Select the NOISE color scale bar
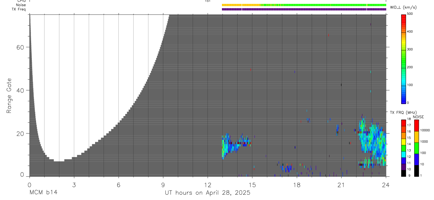Image resolution: width=434 pixels, height=200 pixels. [416, 148]
